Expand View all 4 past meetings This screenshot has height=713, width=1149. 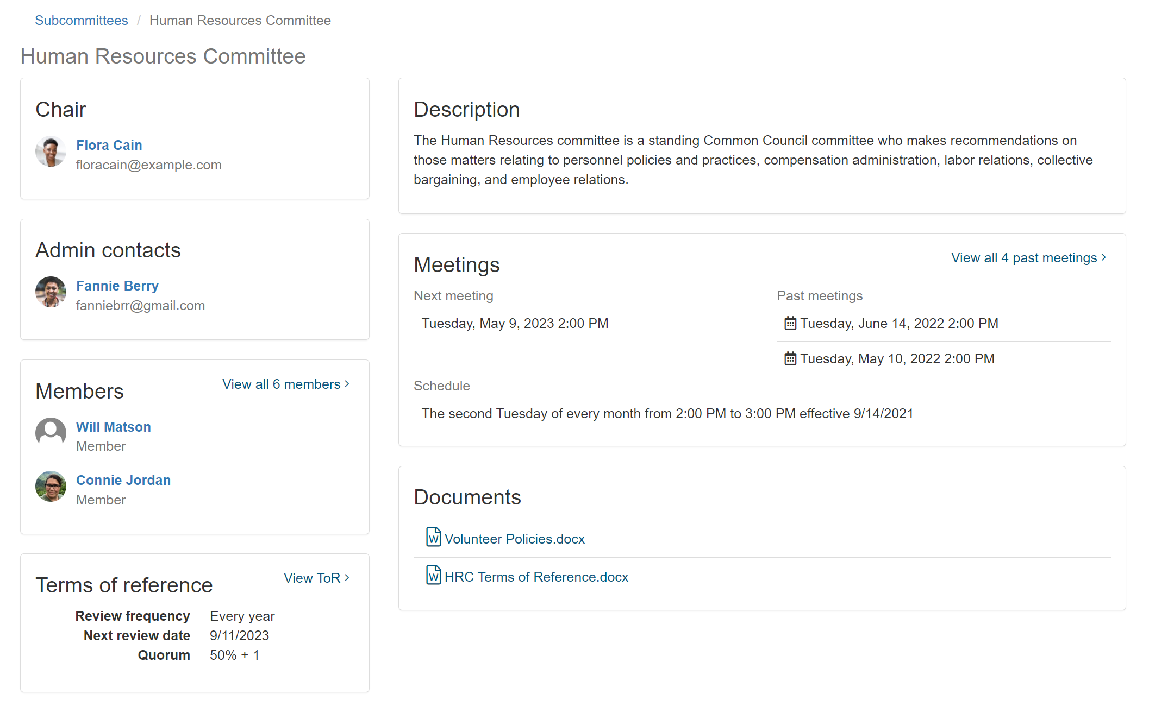pos(1028,258)
